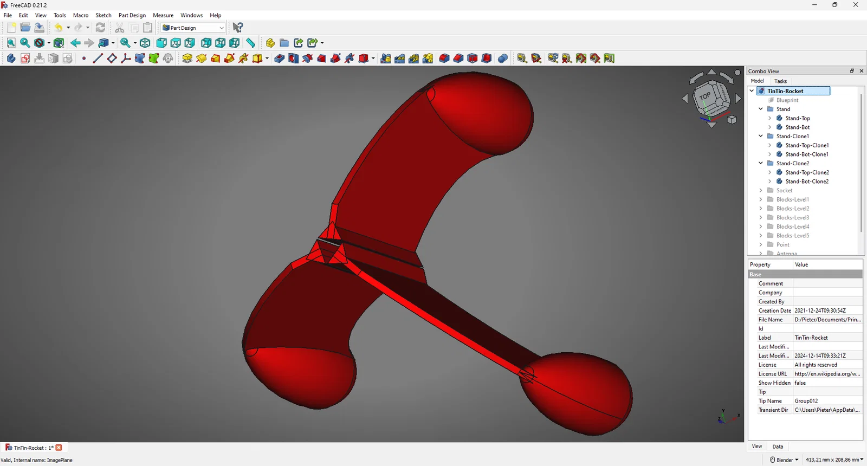
Task: Toggle orthographic/perspective mini-cube in navigation cube
Action: click(732, 120)
